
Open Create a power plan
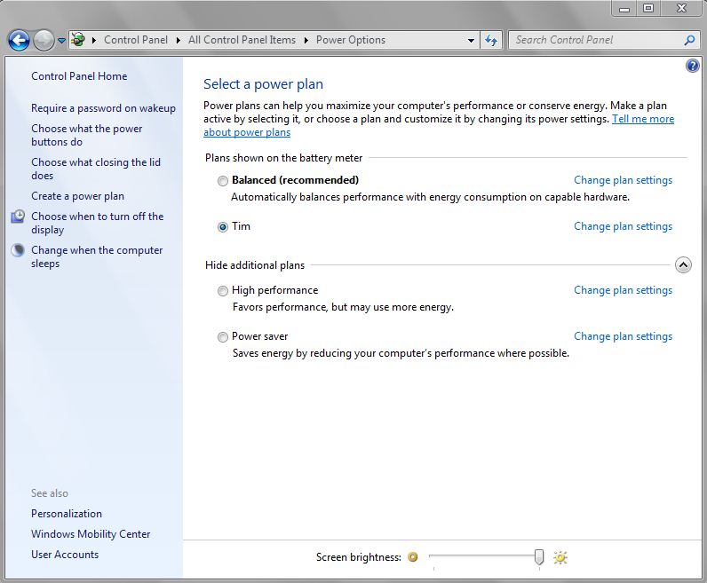(x=77, y=196)
